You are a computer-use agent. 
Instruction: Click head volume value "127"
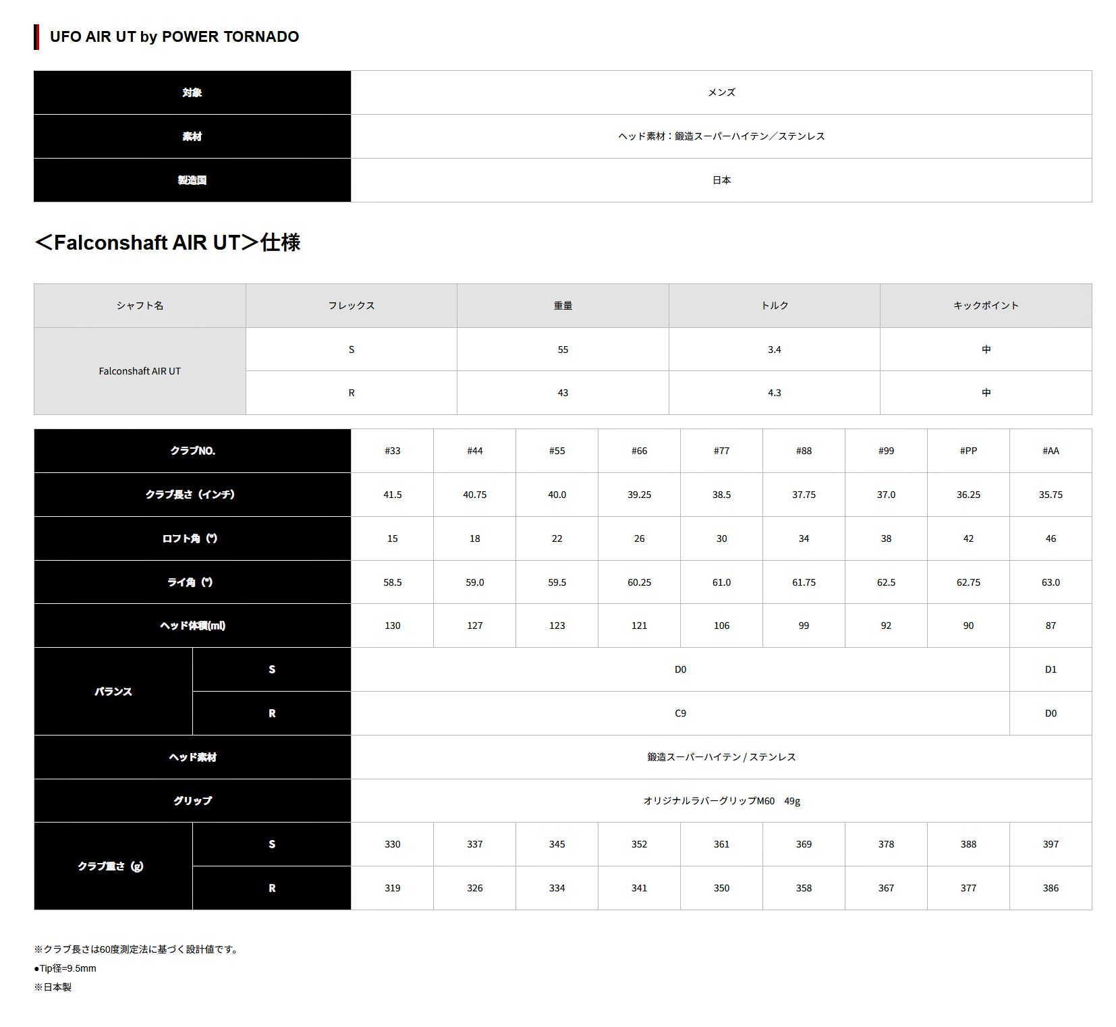(475, 626)
